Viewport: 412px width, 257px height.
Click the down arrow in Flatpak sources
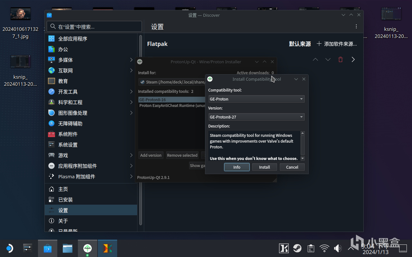(x=328, y=59)
